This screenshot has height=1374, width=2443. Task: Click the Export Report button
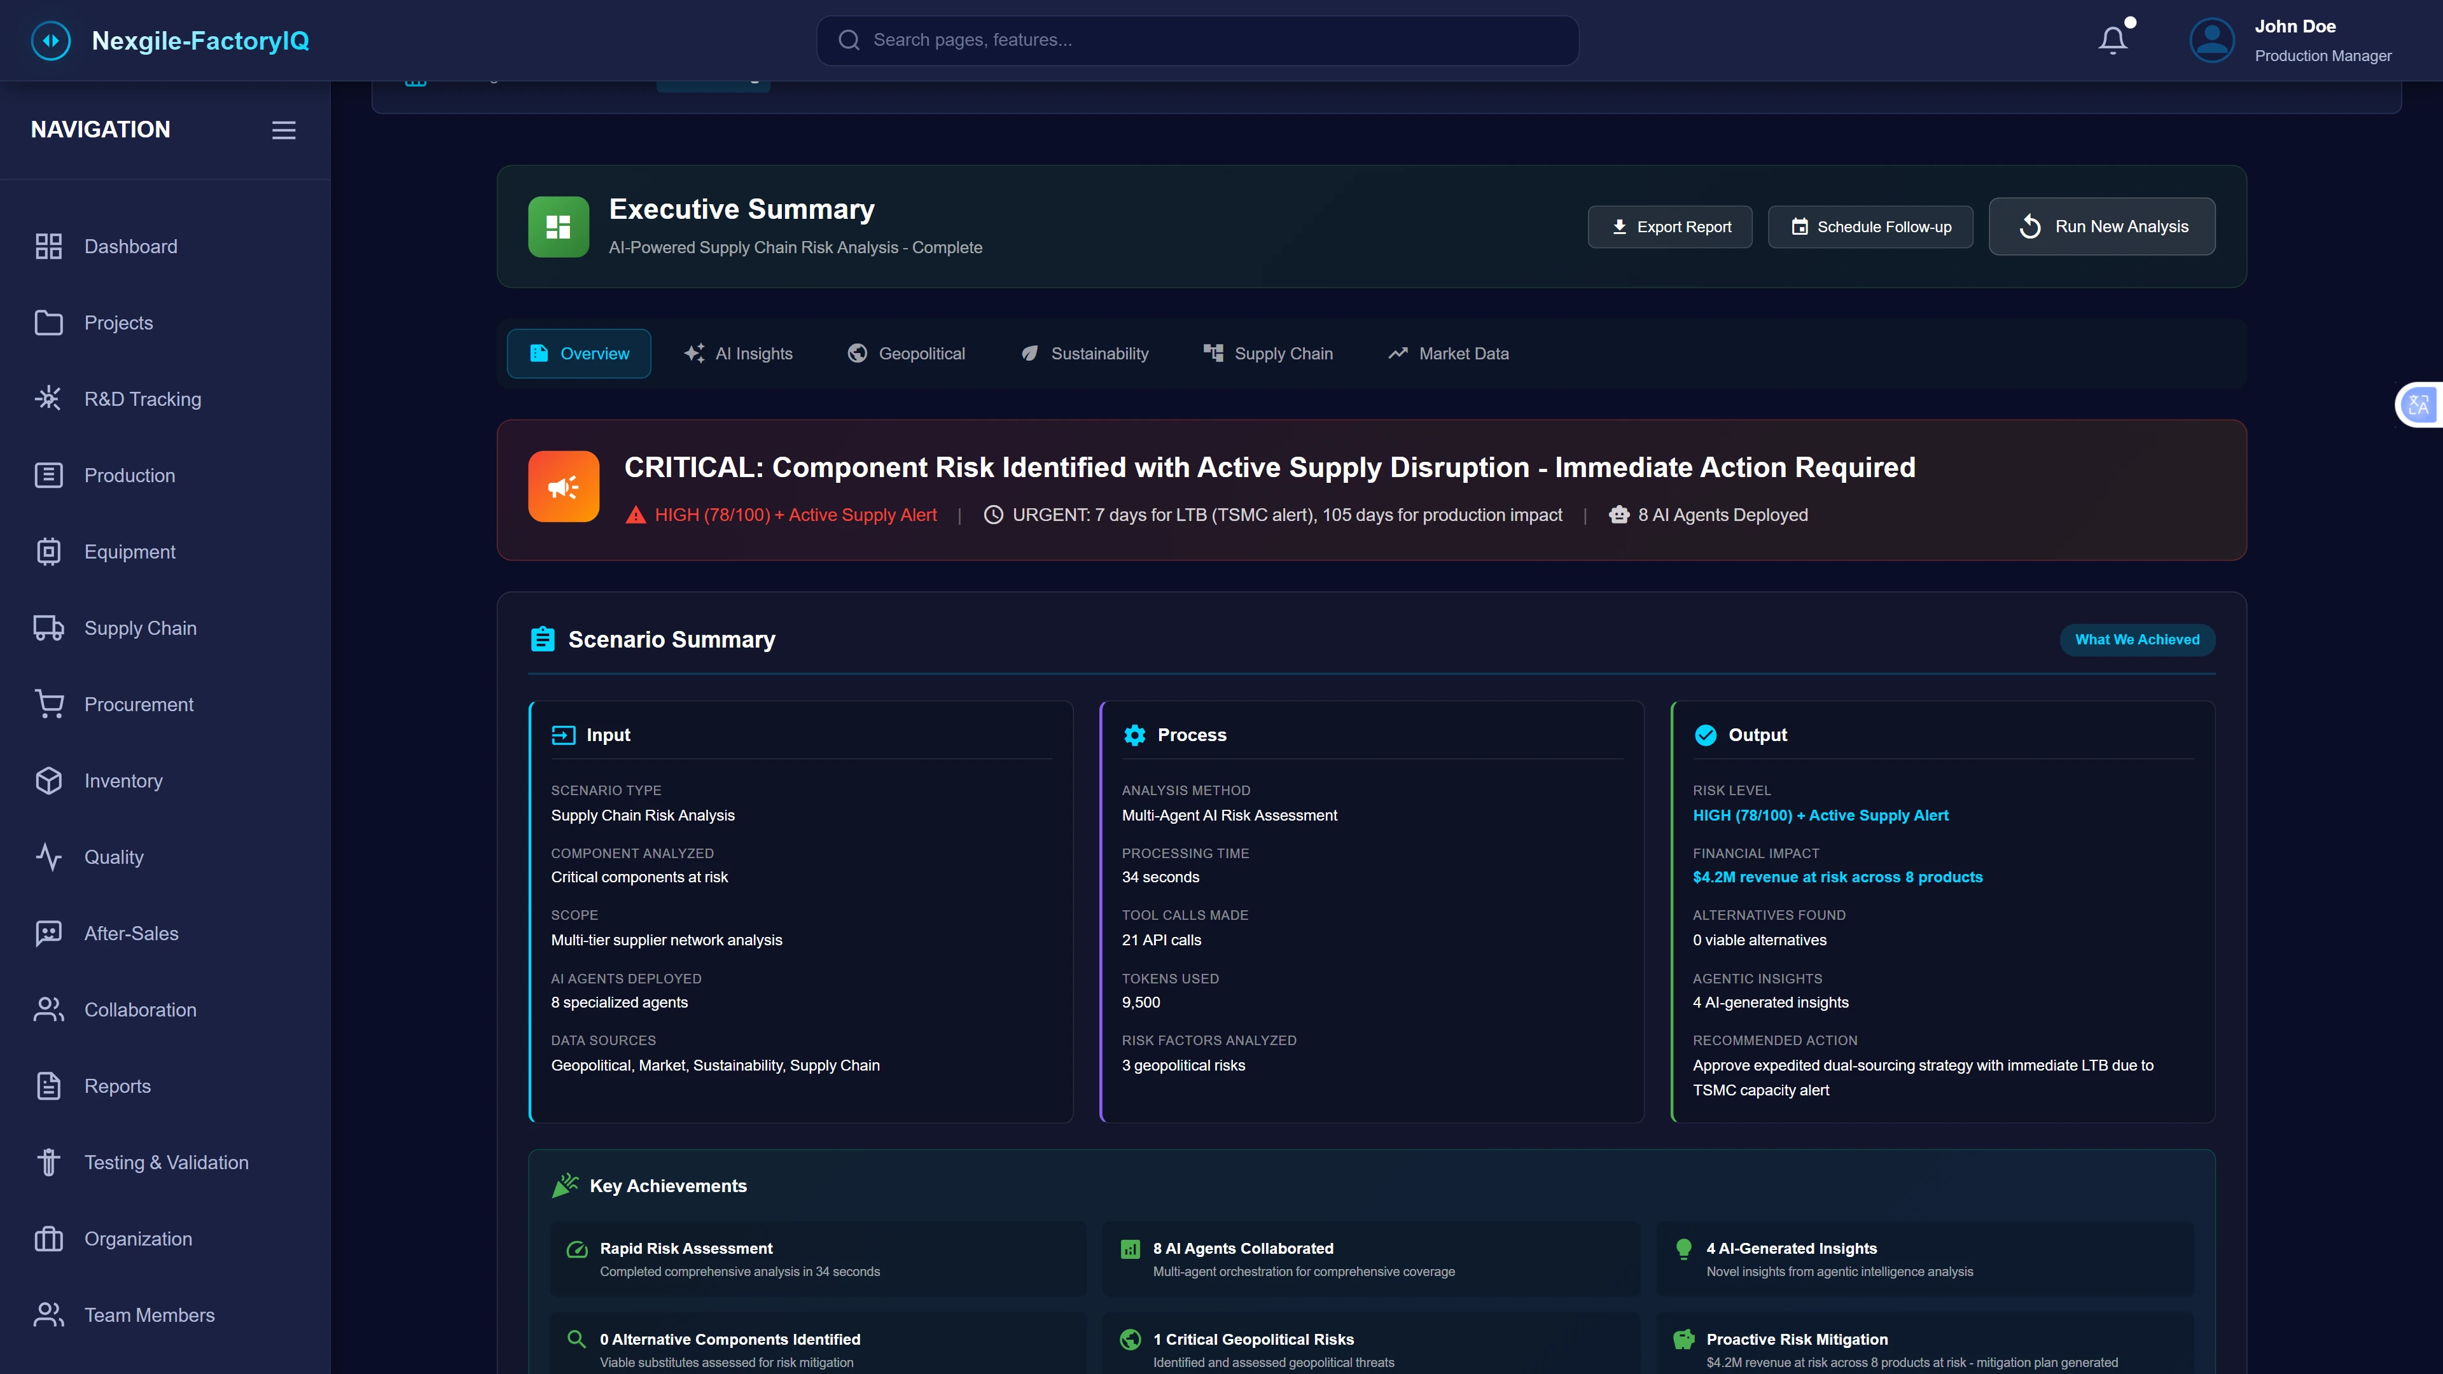pyautogui.click(x=1669, y=226)
